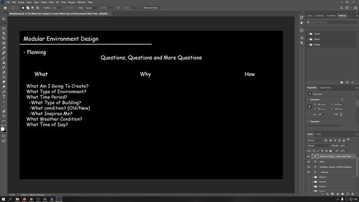
Task: Expand the Water pattern folder
Action: [x=308, y=45]
